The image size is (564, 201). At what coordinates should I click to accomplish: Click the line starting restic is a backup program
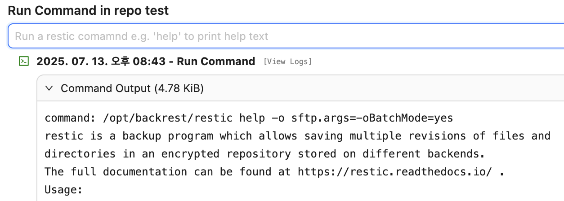298,136
